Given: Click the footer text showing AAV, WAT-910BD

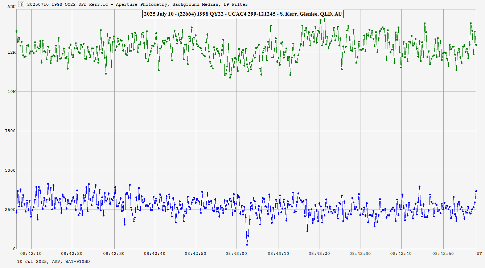Looking at the screenshot, I should click(53, 261).
